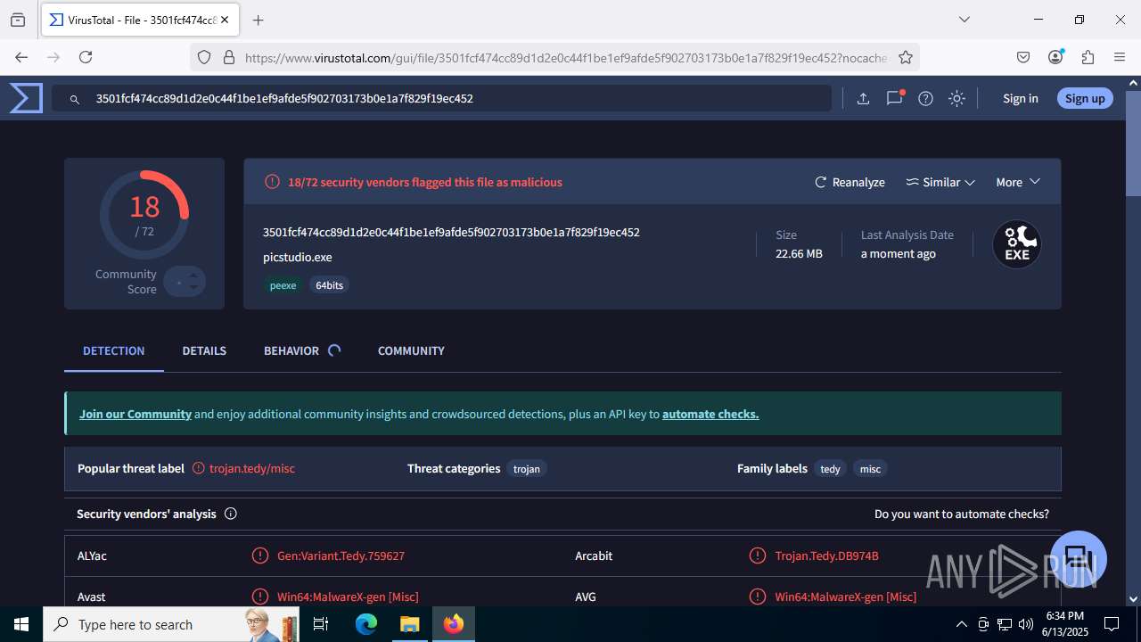Open the notifications comment icon
This screenshot has width=1141, height=642.
pyautogui.click(x=895, y=98)
